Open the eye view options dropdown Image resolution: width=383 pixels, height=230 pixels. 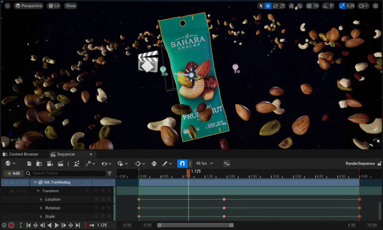point(106,164)
